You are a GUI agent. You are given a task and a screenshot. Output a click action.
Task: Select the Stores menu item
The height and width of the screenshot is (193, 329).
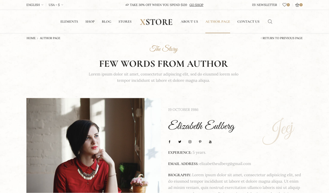[x=125, y=22]
